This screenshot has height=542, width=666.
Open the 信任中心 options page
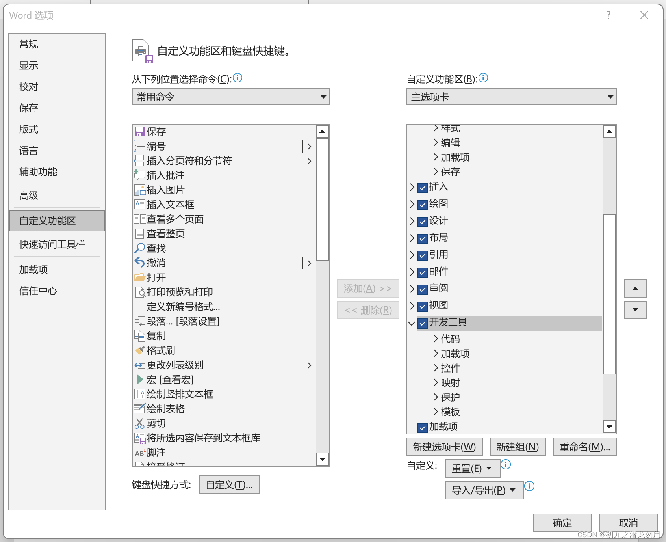[57, 291]
